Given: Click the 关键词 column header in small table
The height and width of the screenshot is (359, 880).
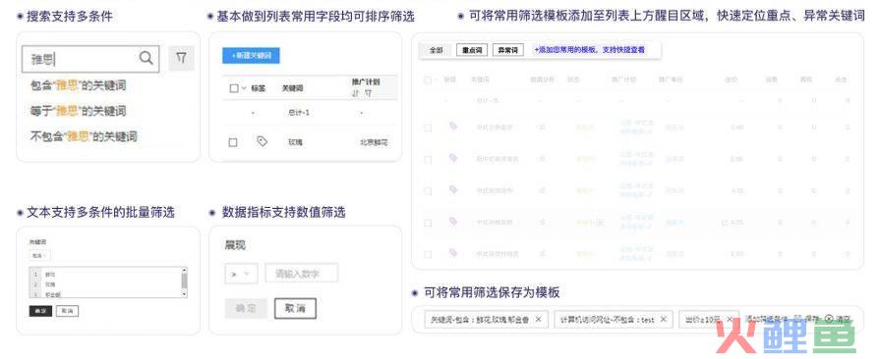Looking at the screenshot, I should [x=292, y=88].
